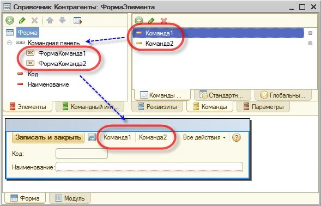The height and width of the screenshot is (206, 321).
Task: Move element down with the down arrow
Action: pyautogui.click(x=63, y=20)
